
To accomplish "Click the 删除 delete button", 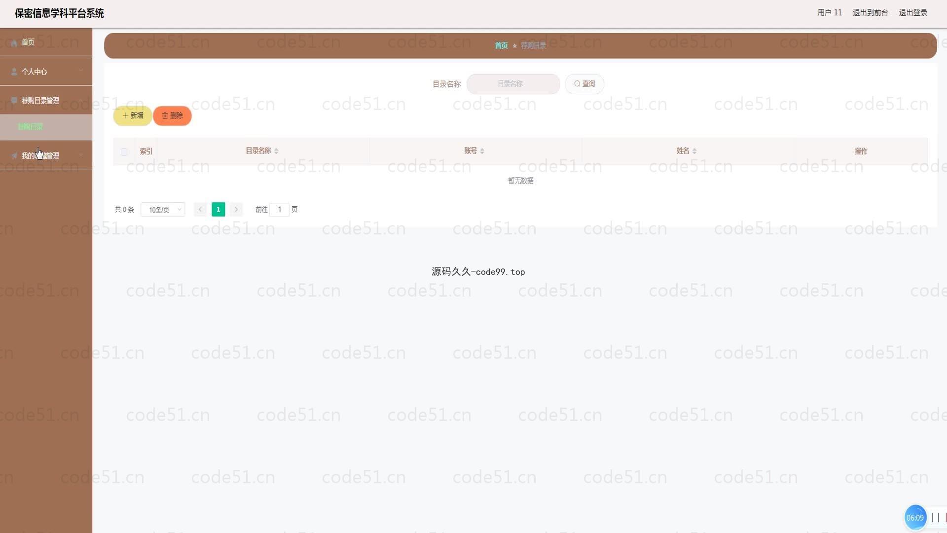I will [172, 115].
